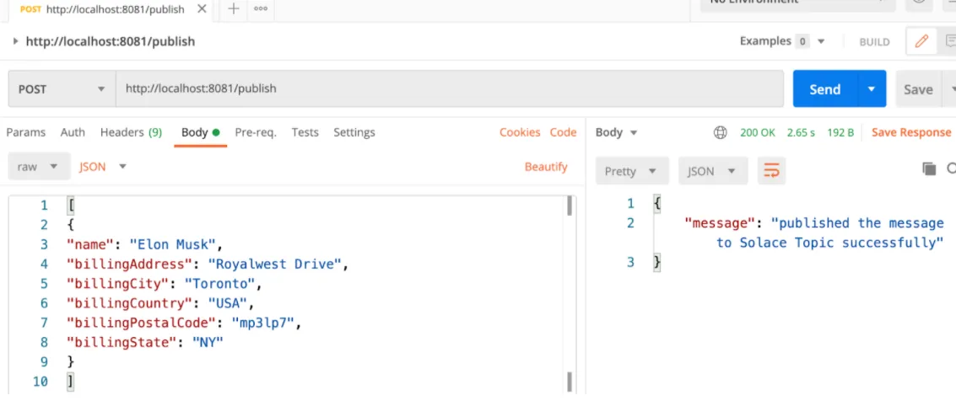The height and width of the screenshot is (406, 956).
Task: Save the request with Save button
Action: [918, 89]
